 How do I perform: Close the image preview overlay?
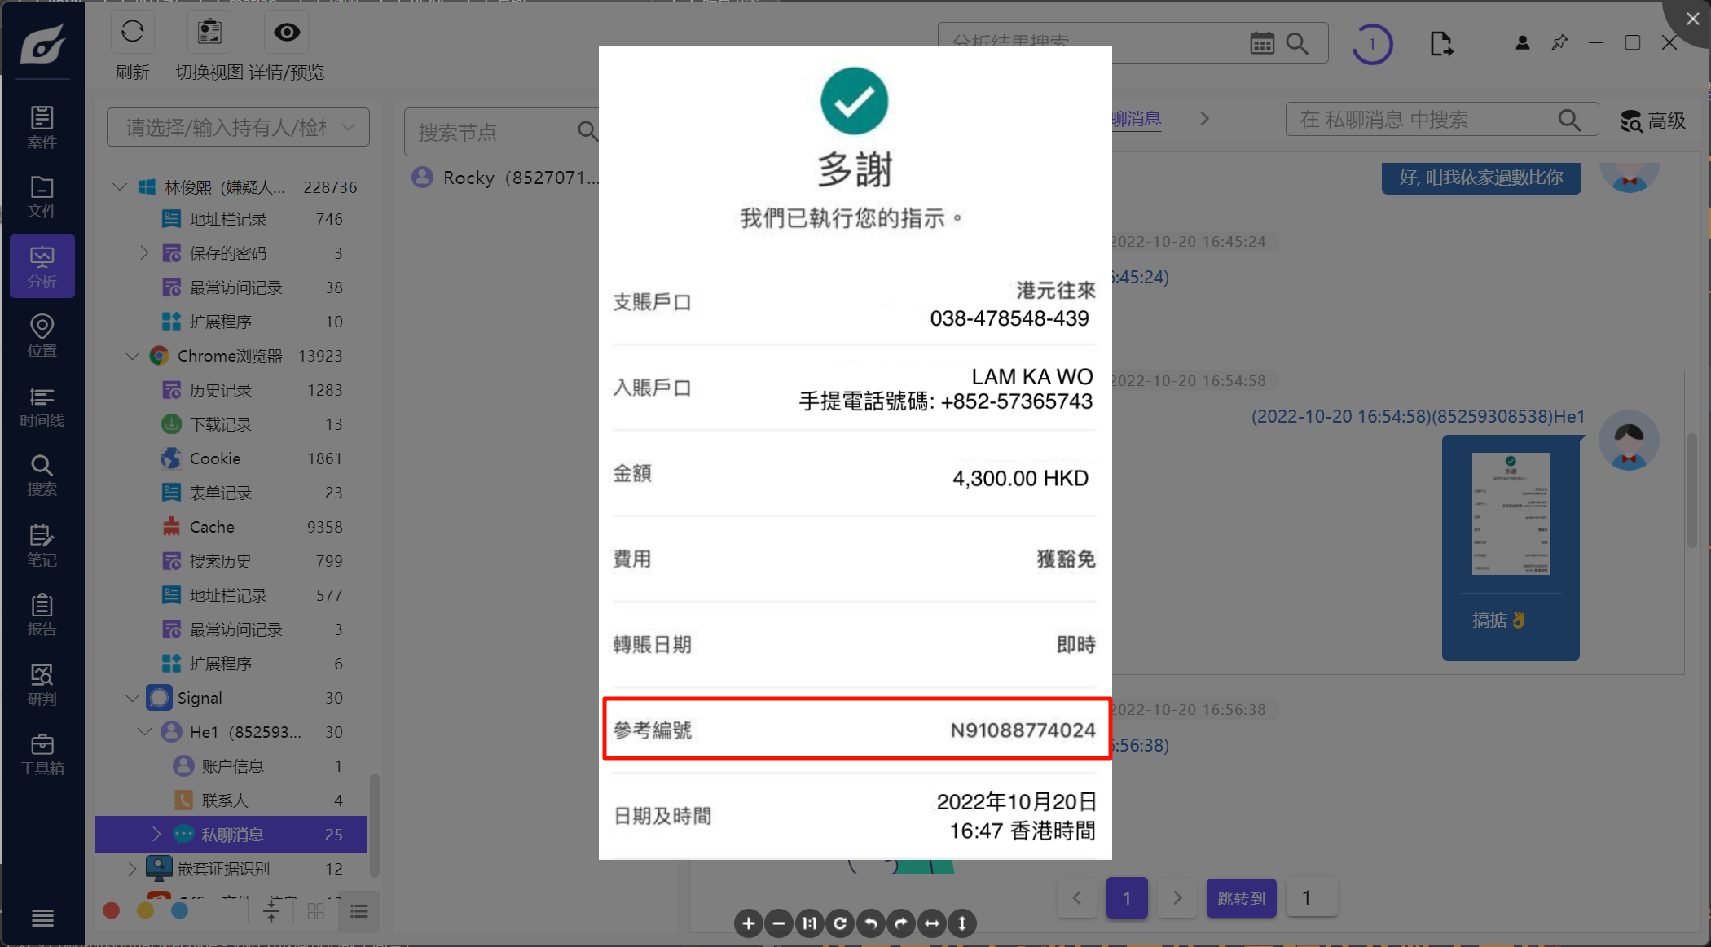click(1692, 19)
